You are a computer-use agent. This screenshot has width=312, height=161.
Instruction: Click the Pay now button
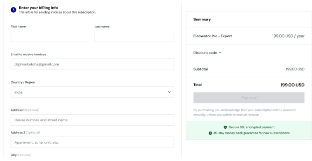click(x=249, y=98)
